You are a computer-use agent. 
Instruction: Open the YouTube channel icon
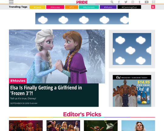(x=146, y=2)
